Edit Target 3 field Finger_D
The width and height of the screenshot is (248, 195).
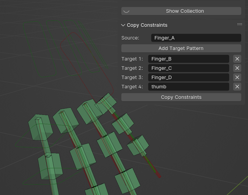pos(189,77)
